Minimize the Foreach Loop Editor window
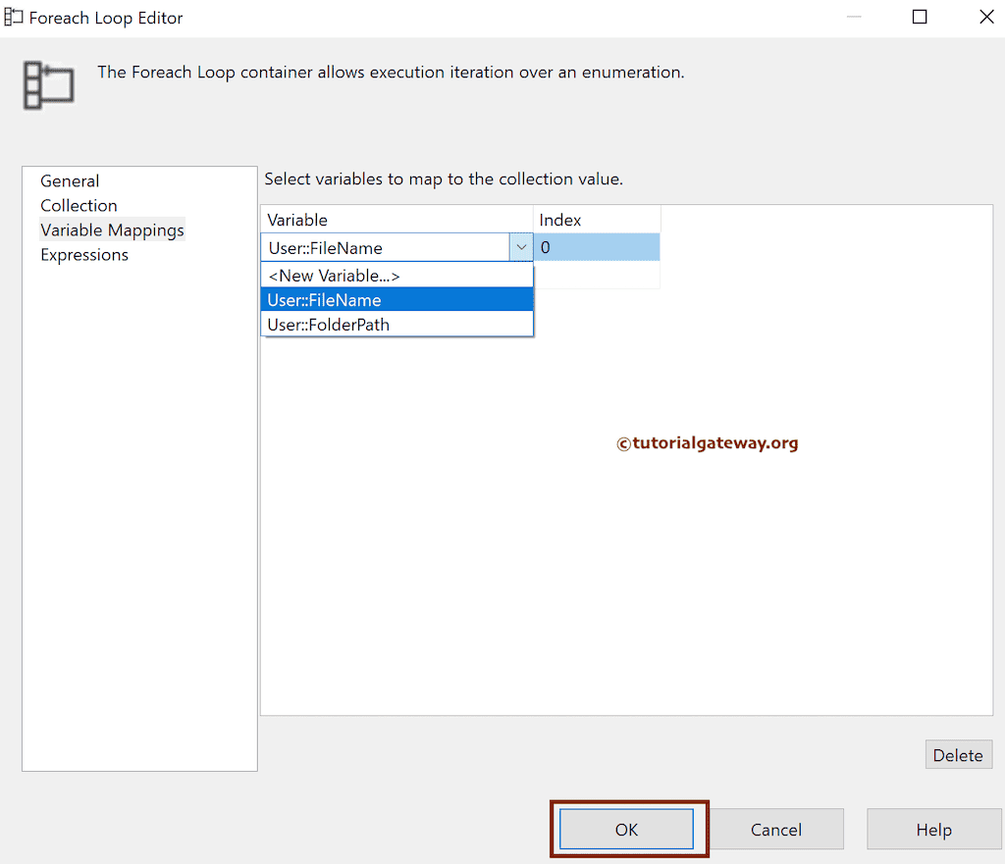The height and width of the screenshot is (864, 1005). [x=853, y=17]
